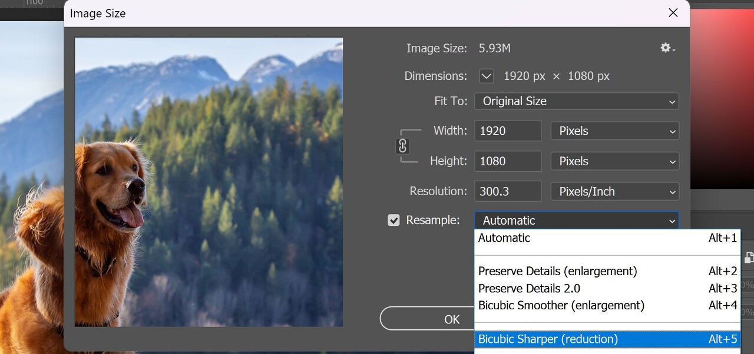Open the Resolution units Pixels/Inch dropdown
Screen dimensions: 754x354
(614, 192)
